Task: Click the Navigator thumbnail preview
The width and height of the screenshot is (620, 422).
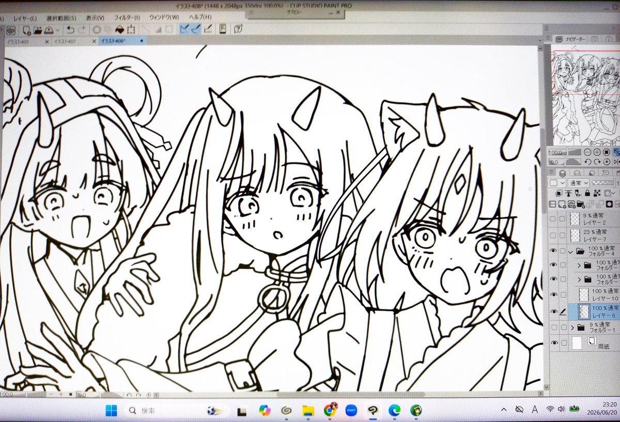Action: click(585, 94)
